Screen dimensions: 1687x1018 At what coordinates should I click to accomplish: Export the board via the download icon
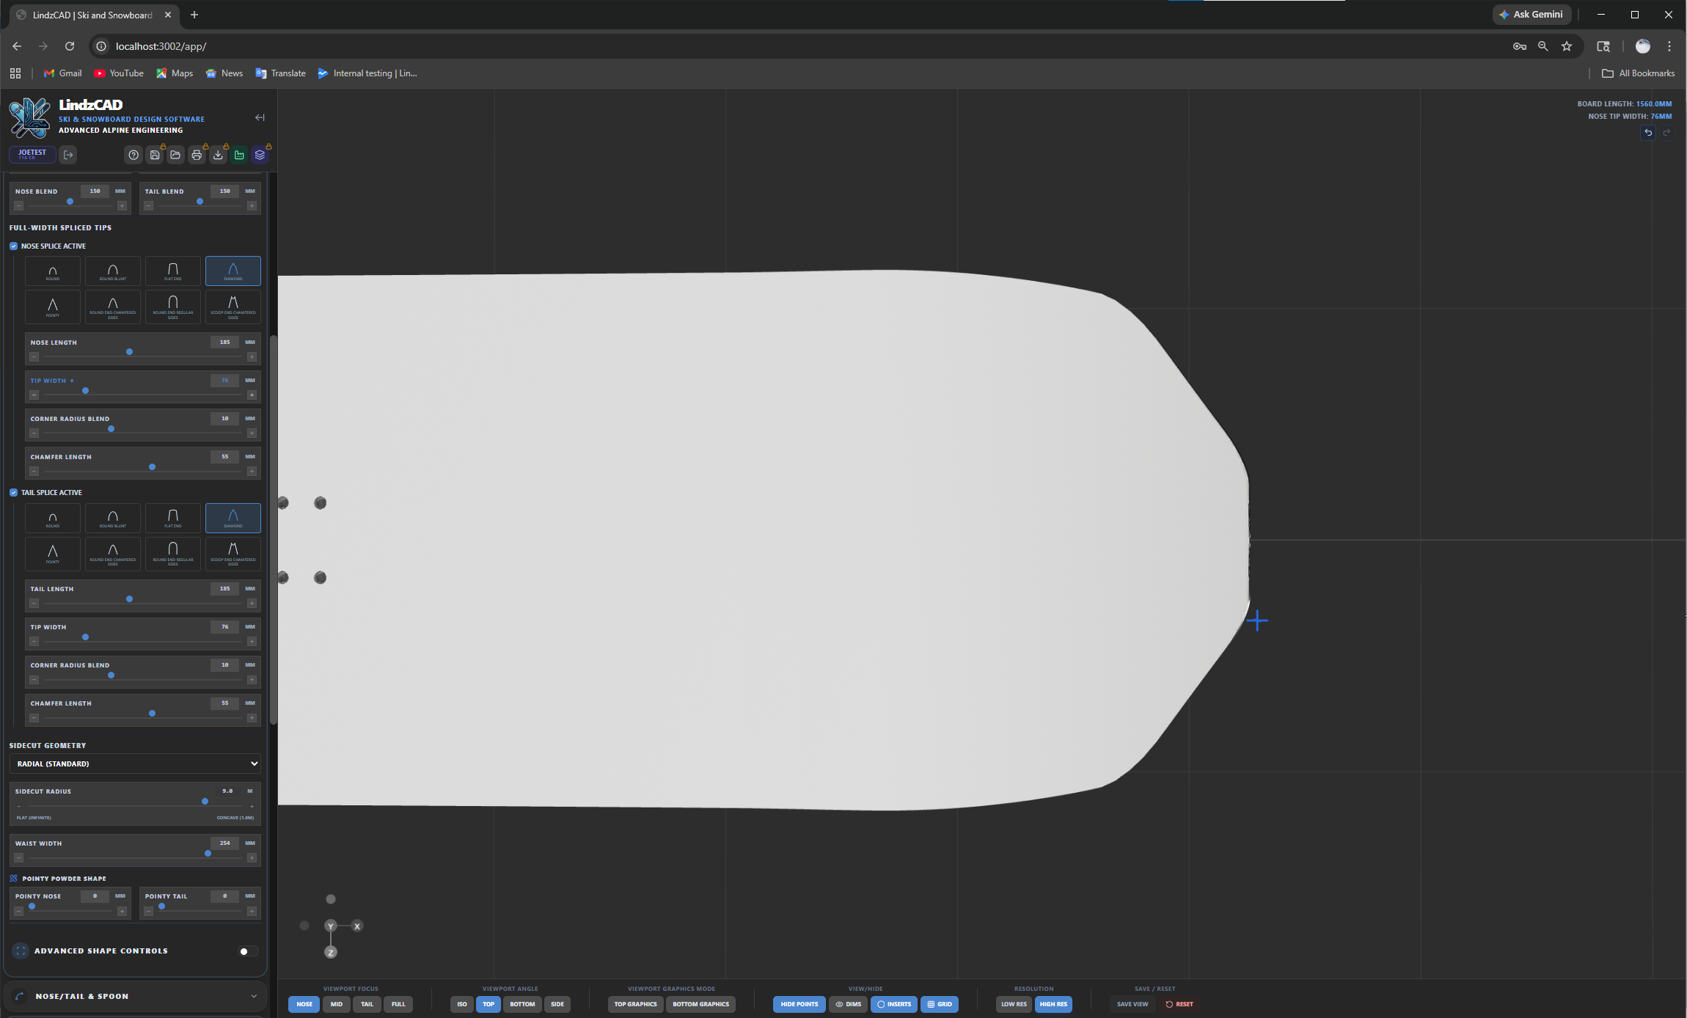218,154
